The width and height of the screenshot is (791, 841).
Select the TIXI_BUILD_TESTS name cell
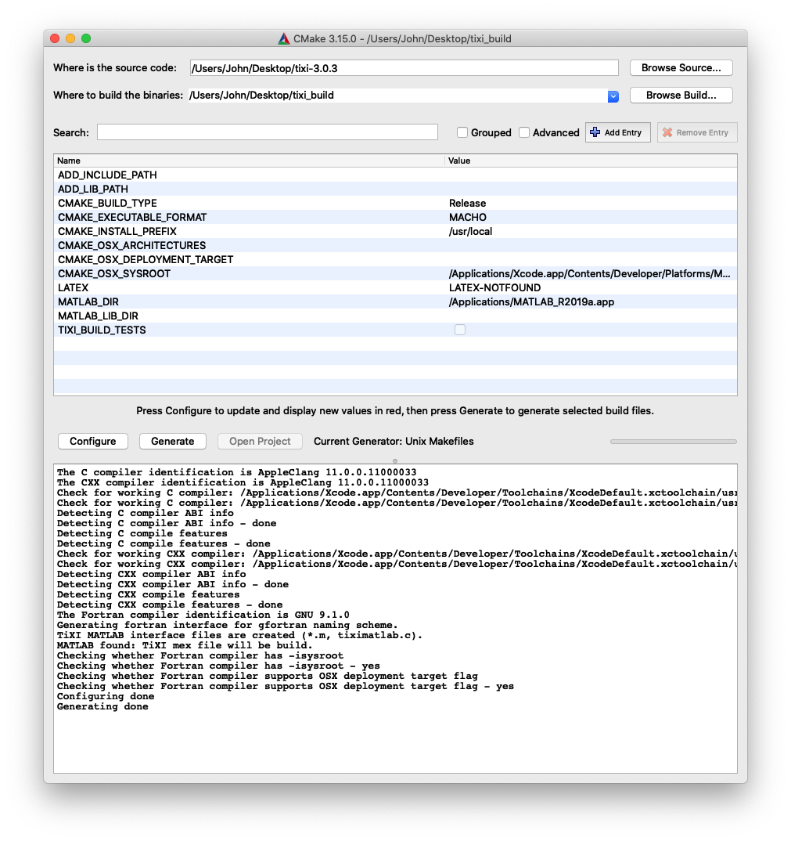pyautogui.click(x=102, y=330)
